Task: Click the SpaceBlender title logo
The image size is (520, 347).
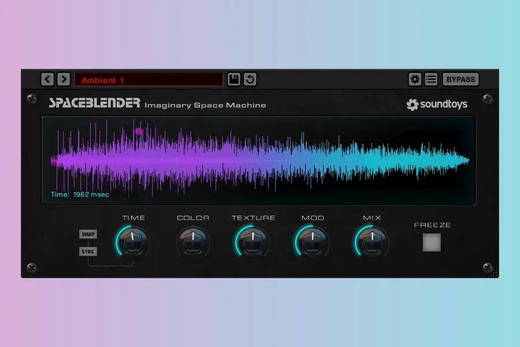Action: click(95, 104)
